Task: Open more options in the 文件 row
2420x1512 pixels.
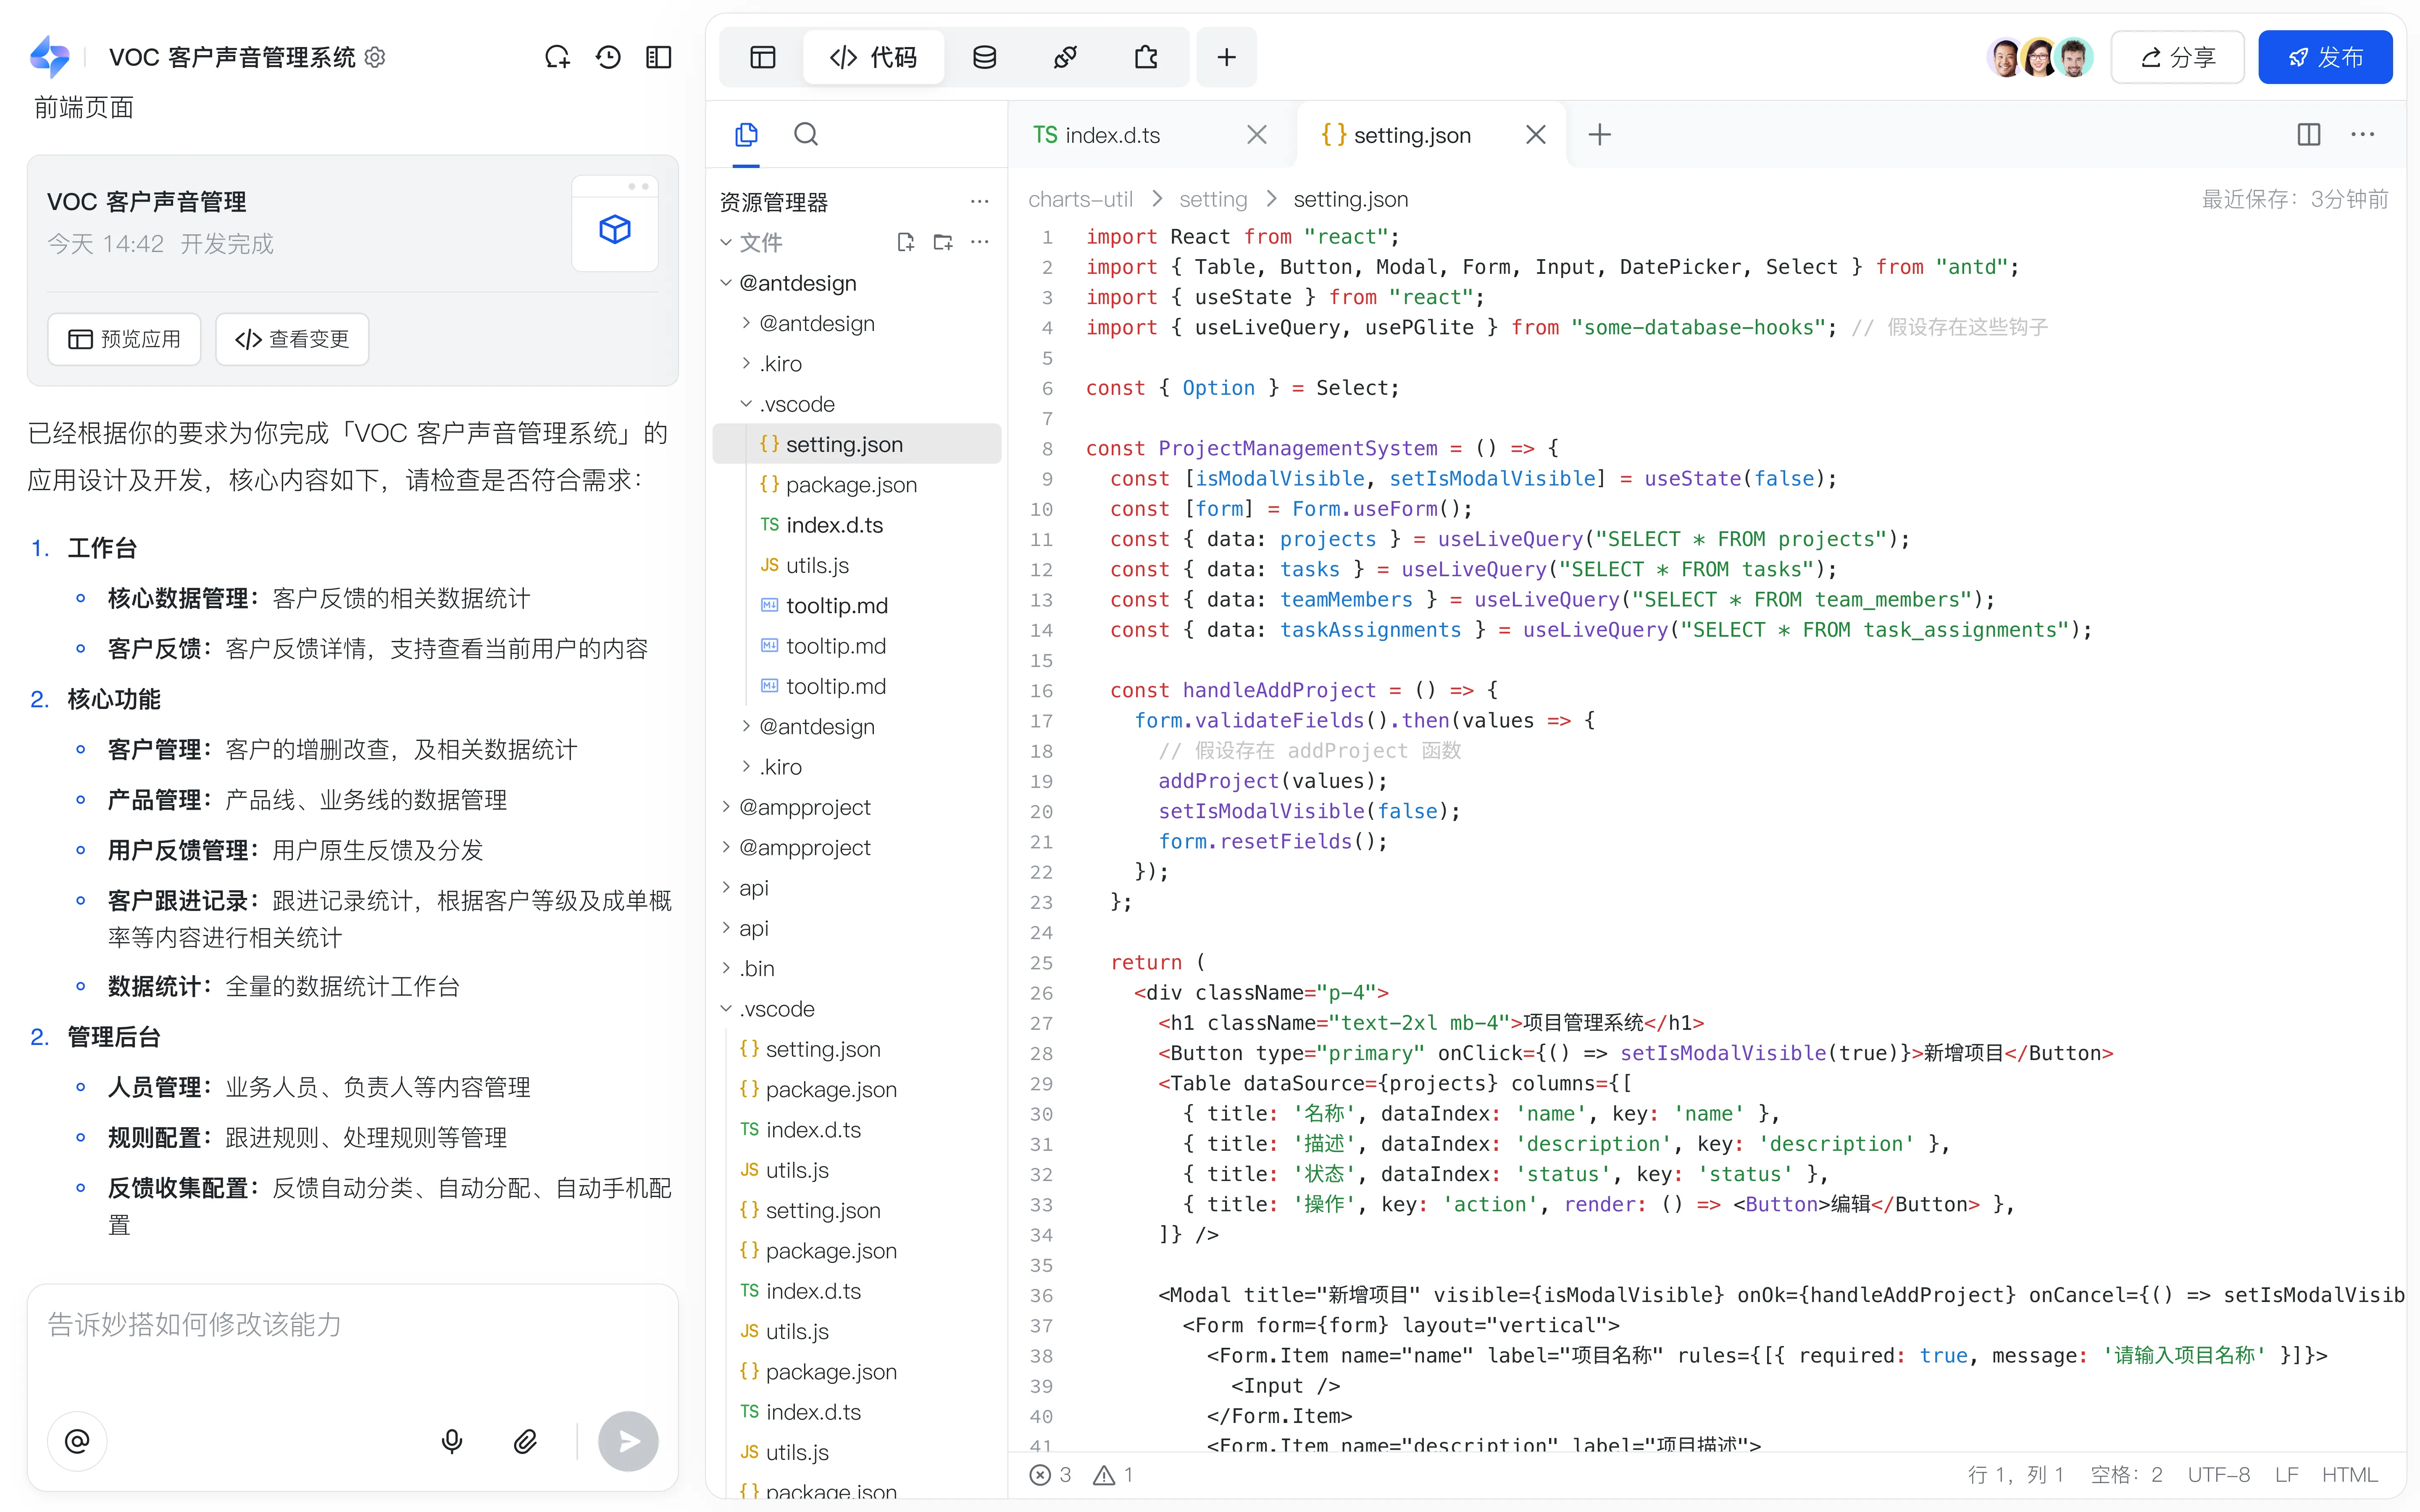Action: pyautogui.click(x=980, y=242)
